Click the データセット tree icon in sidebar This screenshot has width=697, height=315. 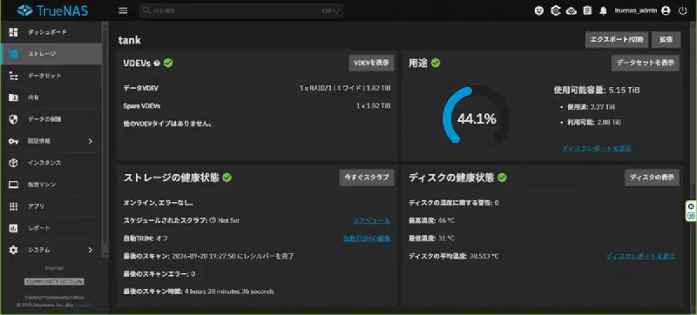pyautogui.click(x=13, y=76)
